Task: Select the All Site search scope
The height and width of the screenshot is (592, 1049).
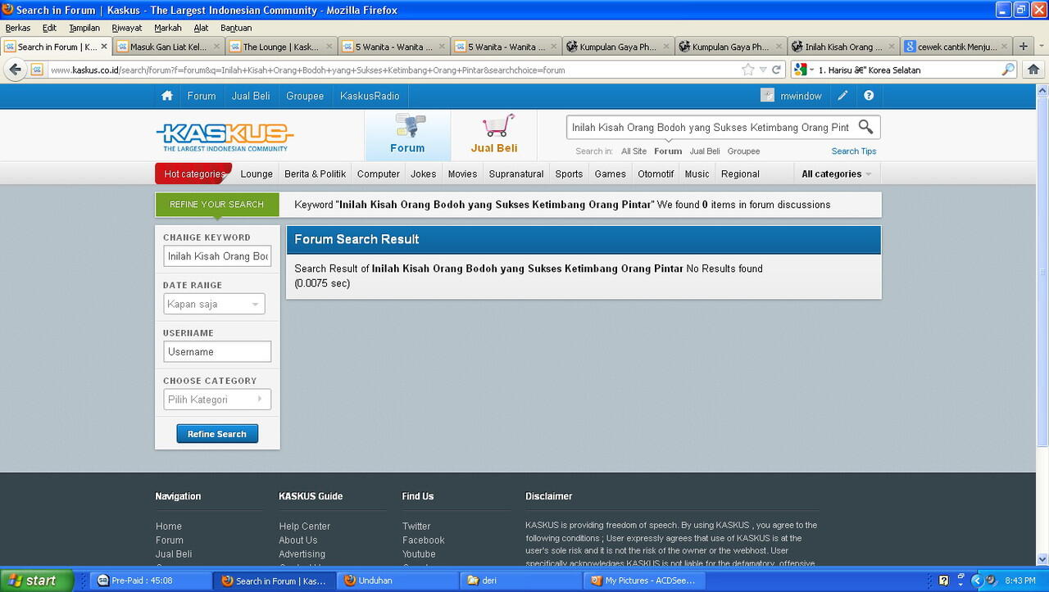Action: (633, 151)
